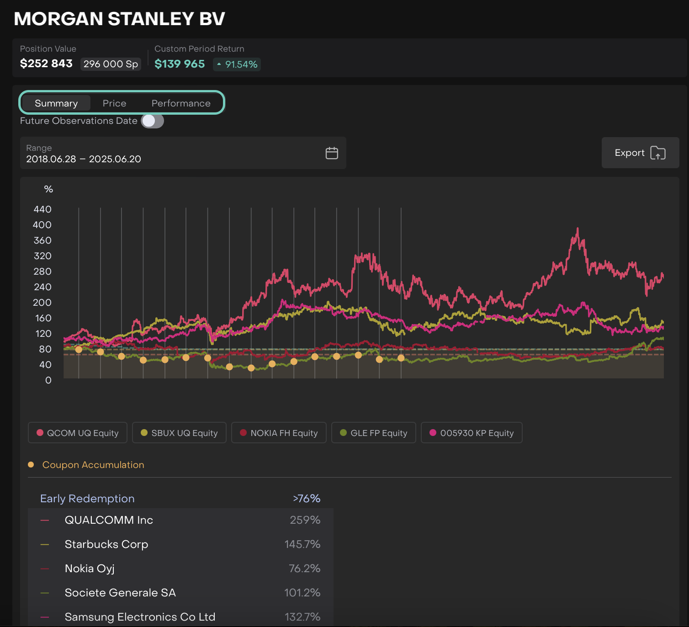Viewport: 689px width, 627px height.
Task: Toggle SBUX UQ Equity legend series
Action: coord(179,433)
